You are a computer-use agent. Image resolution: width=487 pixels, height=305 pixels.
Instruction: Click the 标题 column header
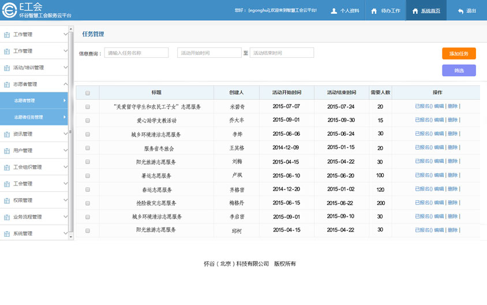[x=156, y=92]
